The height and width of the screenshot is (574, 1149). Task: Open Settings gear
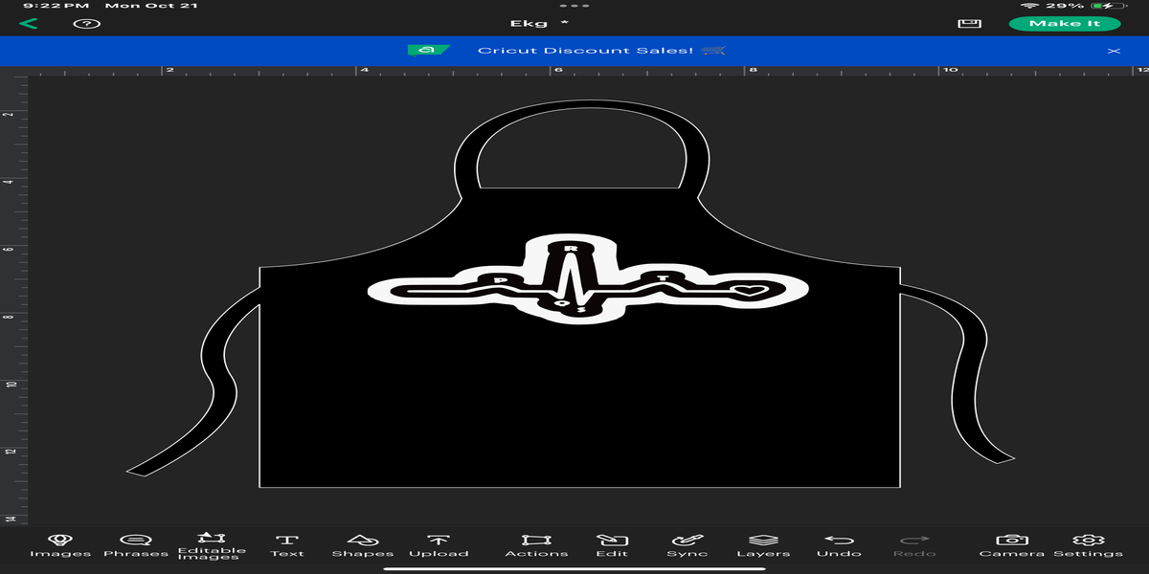(x=1088, y=546)
